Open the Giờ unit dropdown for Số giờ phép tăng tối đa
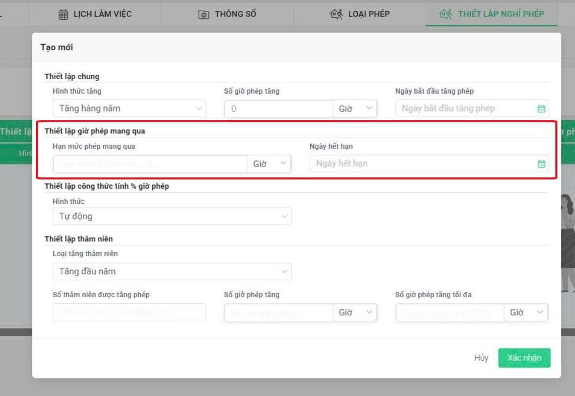The image size is (575, 396). pyautogui.click(x=526, y=312)
